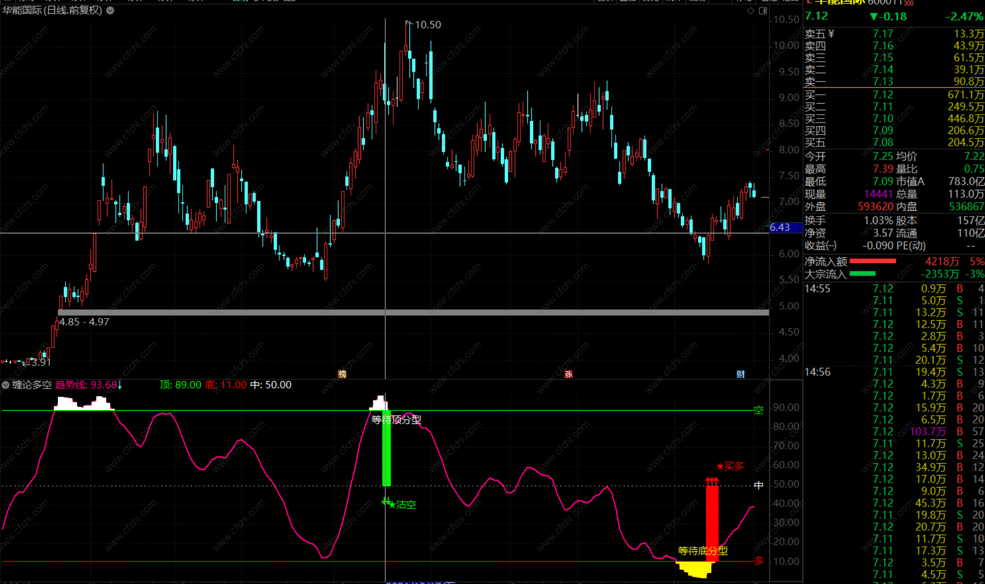Click the red triple up-arrows above red bar
Viewport: 985px width, 584px height.
[x=712, y=480]
